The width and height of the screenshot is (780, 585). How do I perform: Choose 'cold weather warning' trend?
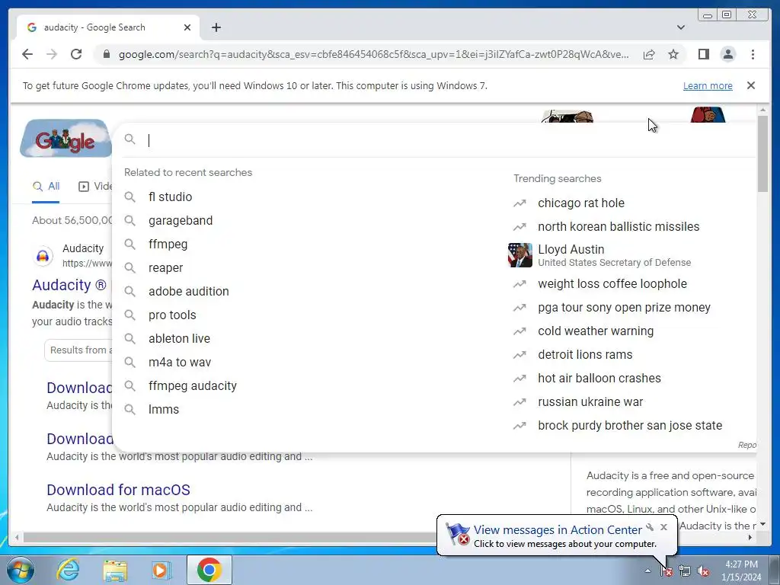(x=596, y=331)
